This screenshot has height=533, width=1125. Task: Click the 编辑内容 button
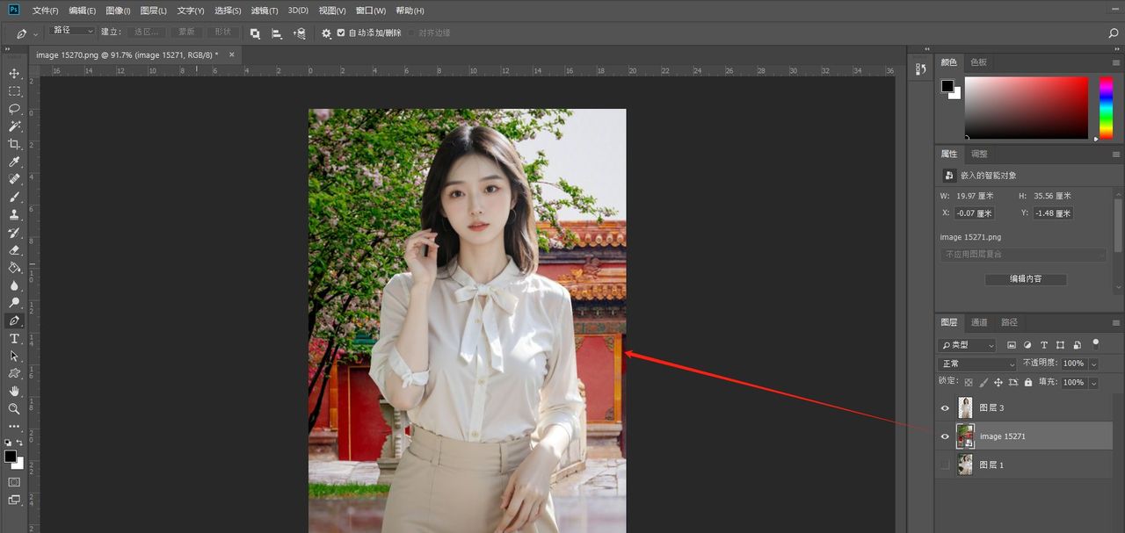tap(1025, 279)
